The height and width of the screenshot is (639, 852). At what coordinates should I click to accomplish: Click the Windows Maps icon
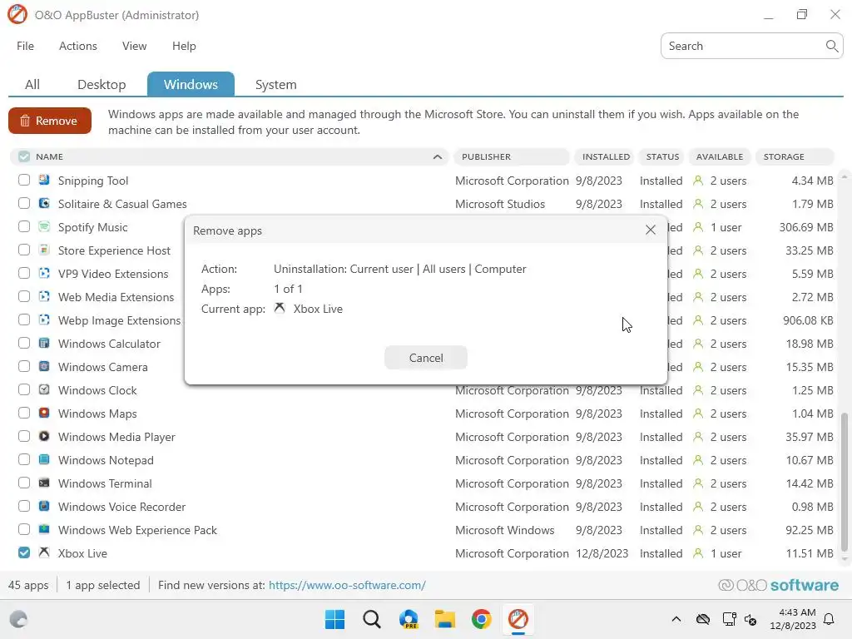(44, 413)
